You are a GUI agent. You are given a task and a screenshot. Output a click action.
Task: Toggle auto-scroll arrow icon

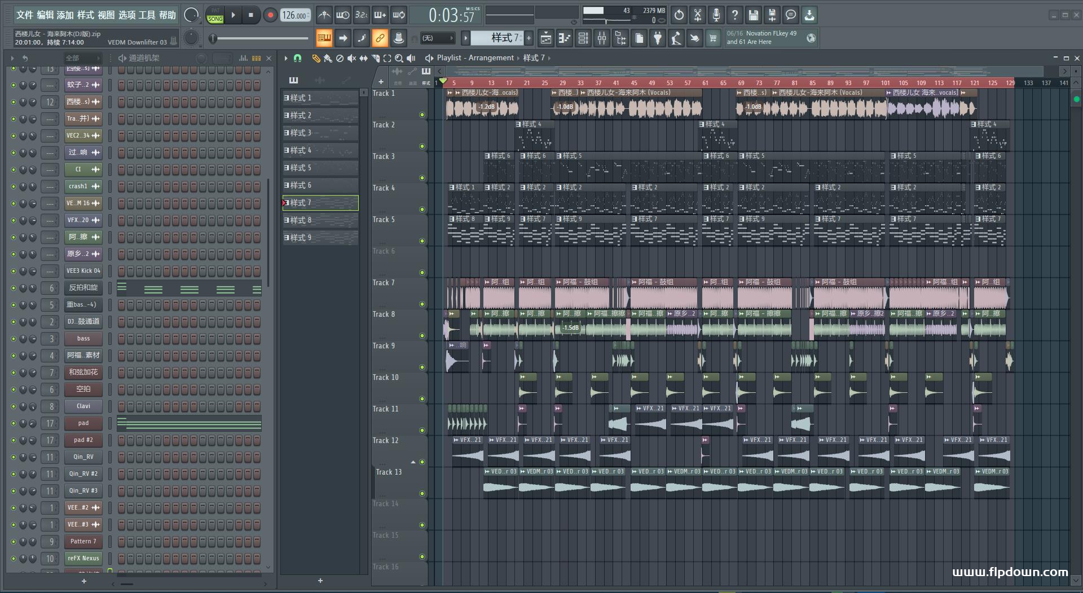click(x=342, y=38)
